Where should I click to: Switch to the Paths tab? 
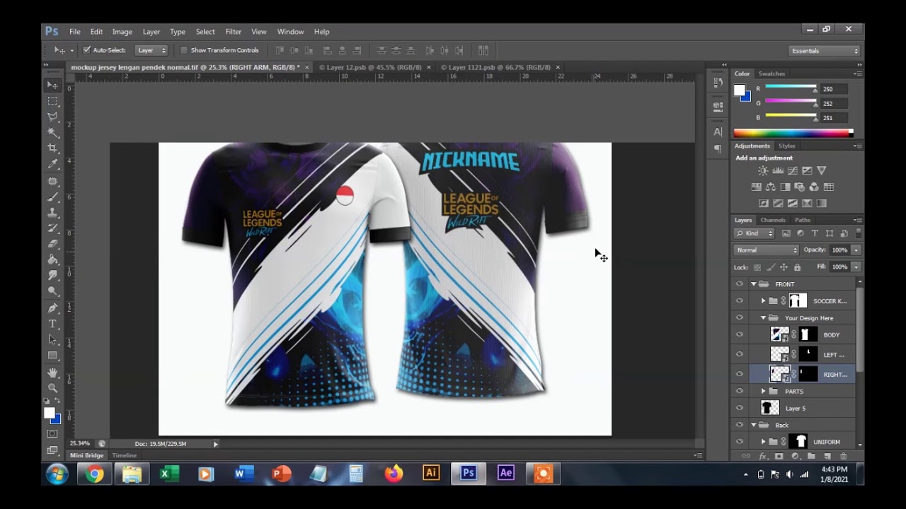(803, 220)
